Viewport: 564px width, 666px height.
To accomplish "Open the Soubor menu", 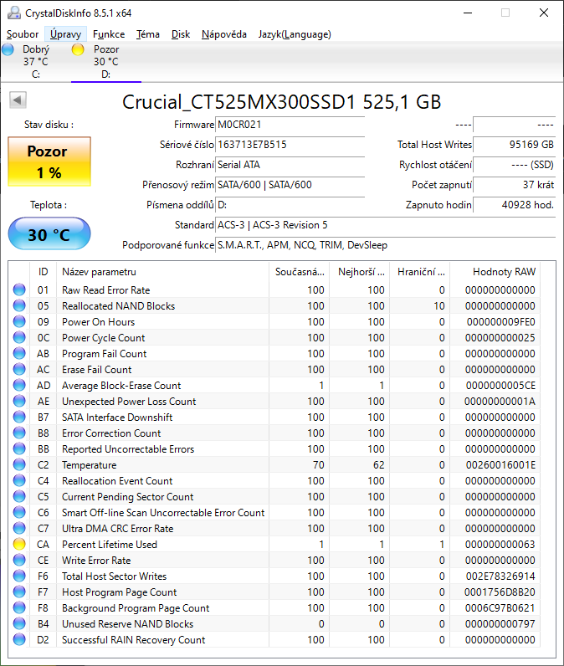I will pyautogui.click(x=23, y=34).
